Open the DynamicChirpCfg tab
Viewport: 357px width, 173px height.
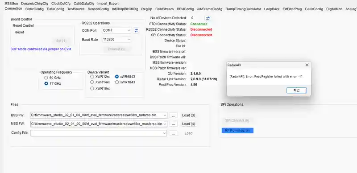click(x=35, y=4)
